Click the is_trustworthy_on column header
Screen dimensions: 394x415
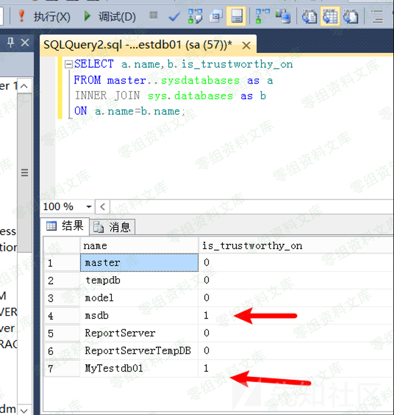(x=252, y=246)
